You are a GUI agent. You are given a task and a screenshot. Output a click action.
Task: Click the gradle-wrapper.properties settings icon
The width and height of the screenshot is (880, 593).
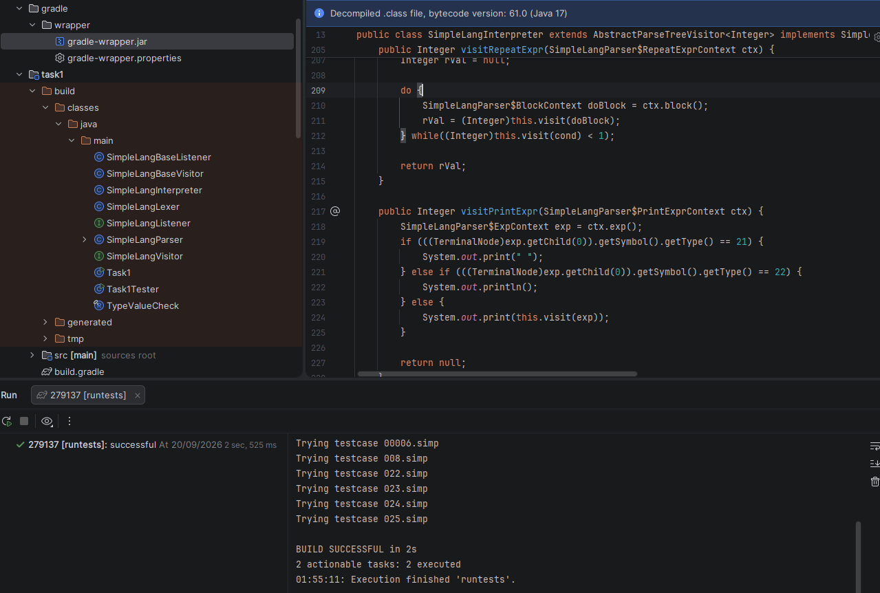click(60, 58)
